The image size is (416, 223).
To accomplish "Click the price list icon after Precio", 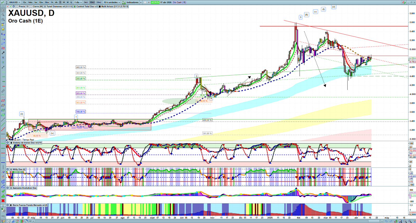I will pos(28,6).
